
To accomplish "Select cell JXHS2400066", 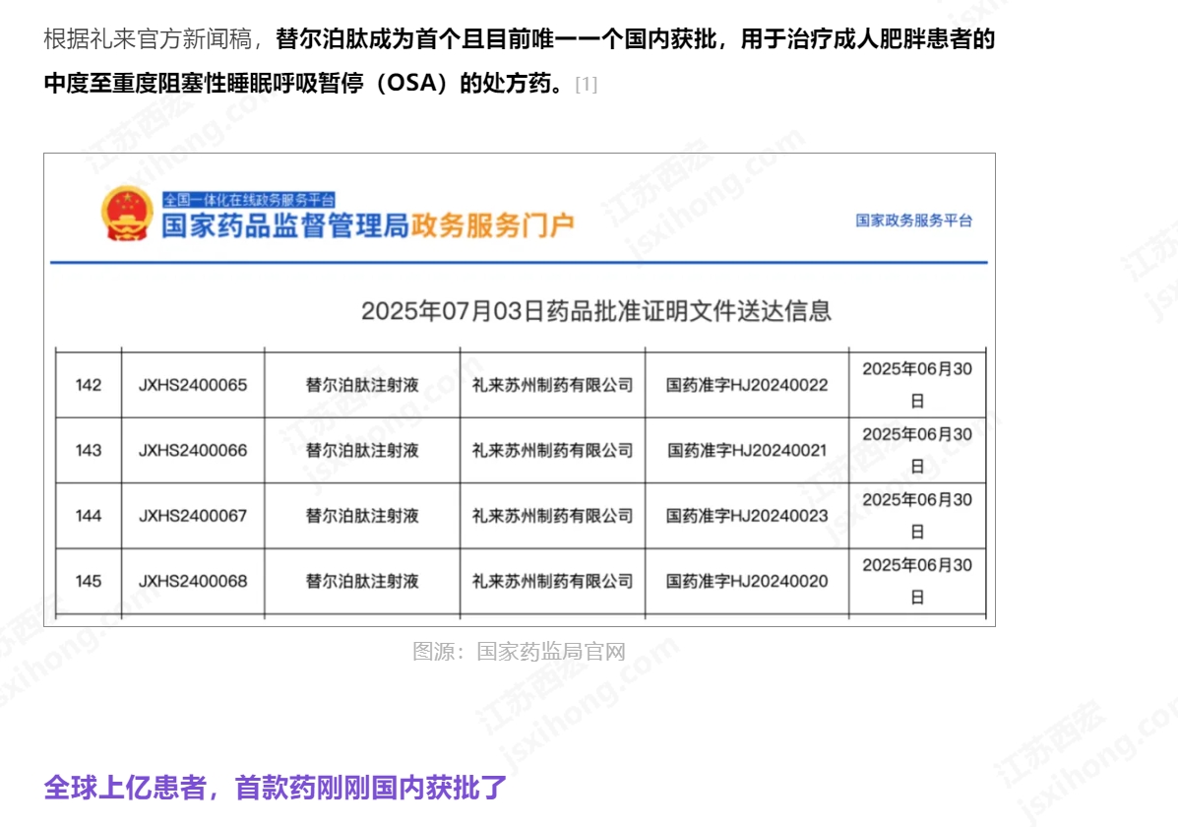I will coord(192,450).
